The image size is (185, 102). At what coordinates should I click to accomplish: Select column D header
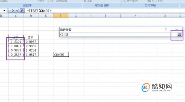click(31, 16)
